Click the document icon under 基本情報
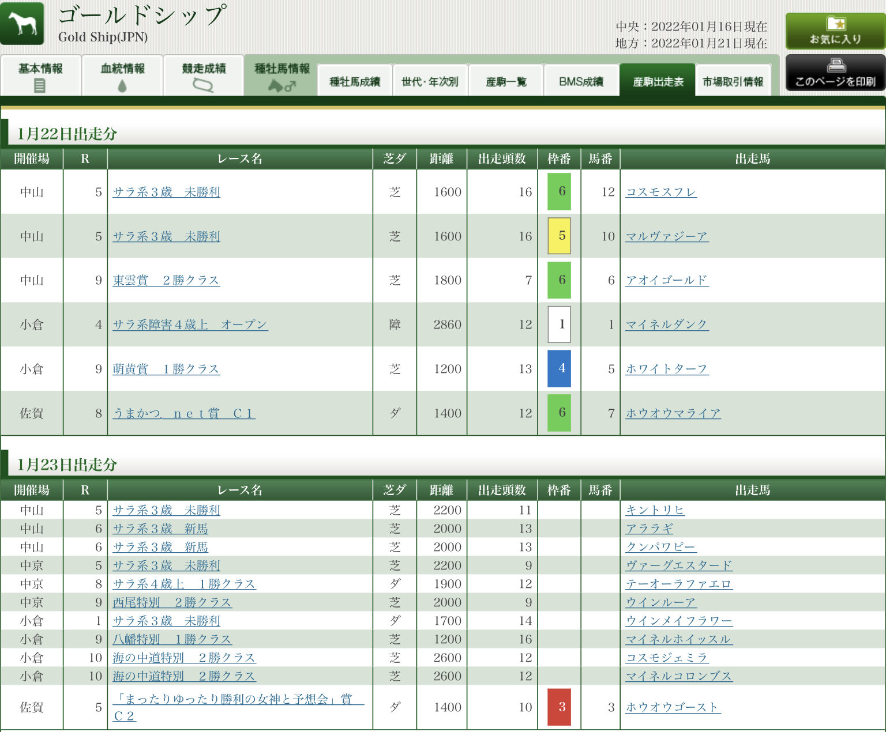The width and height of the screenshot is (886, 732). pos(40,86)
